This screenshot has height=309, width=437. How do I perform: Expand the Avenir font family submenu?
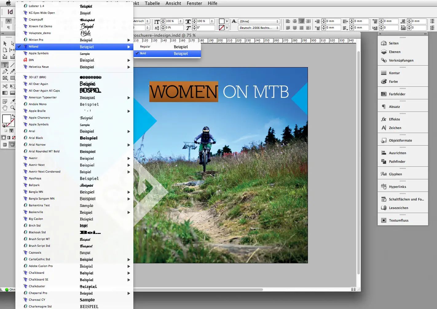[x=128, y=158]
